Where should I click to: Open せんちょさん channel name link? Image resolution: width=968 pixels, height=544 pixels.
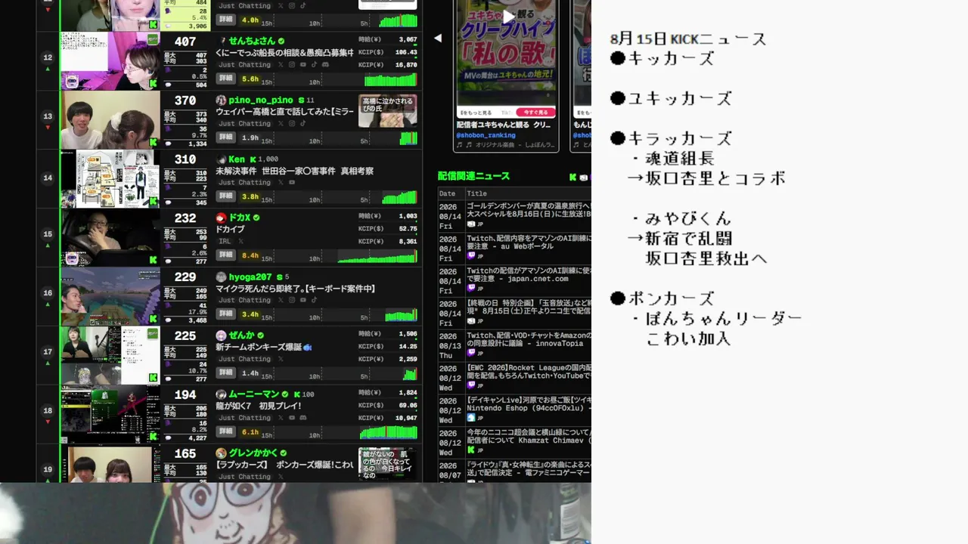tap(253, 41)
